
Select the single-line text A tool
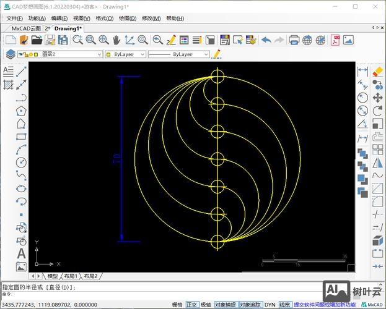click(21, 253)
